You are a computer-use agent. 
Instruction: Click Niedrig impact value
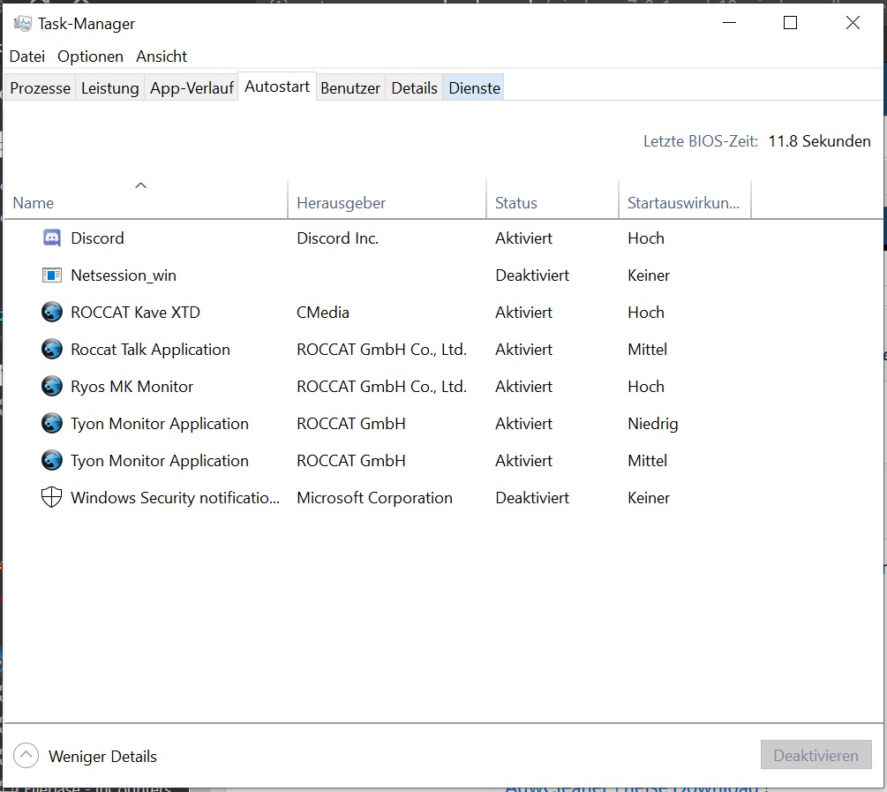(653, 424)
